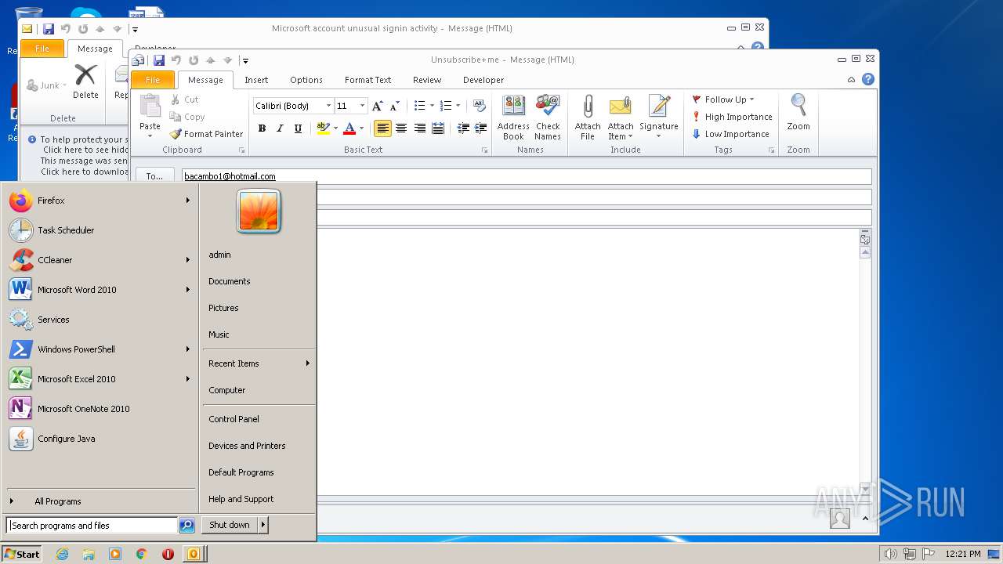Switch to Insert tab
The image size is (1003, 564).
pos(256,80)
